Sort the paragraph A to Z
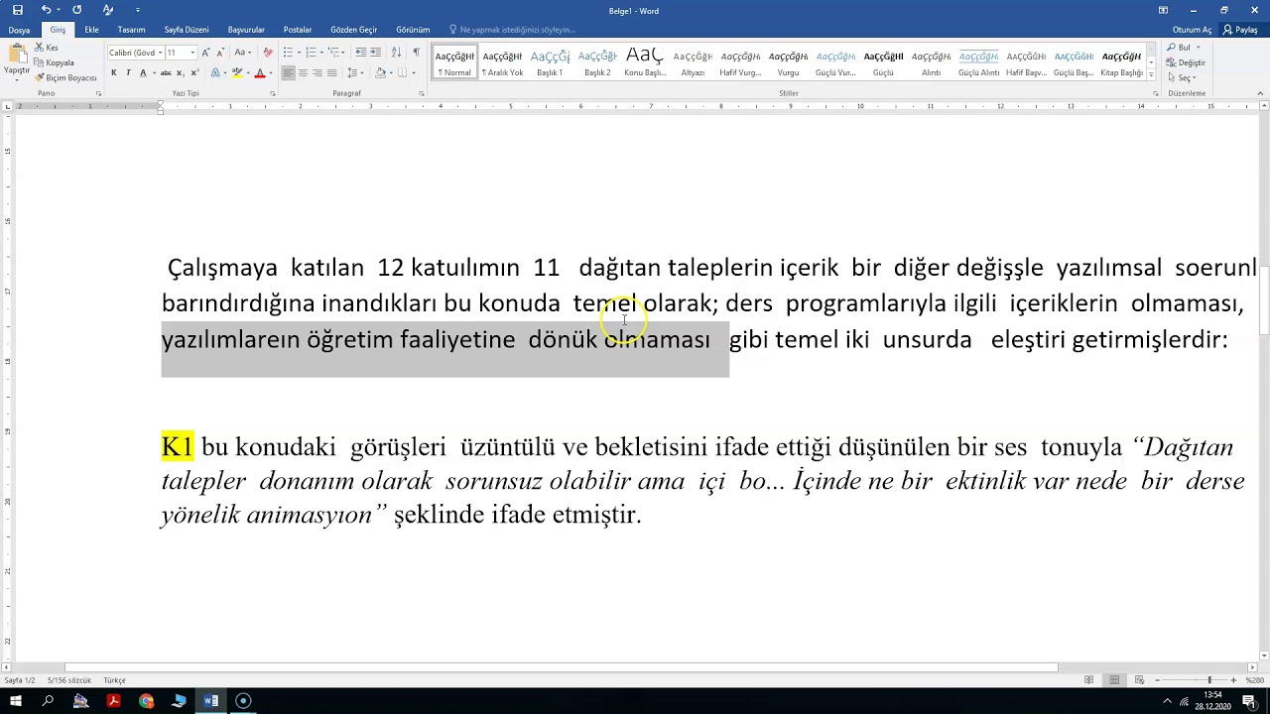1270x714 pixels. click(397, 53)
